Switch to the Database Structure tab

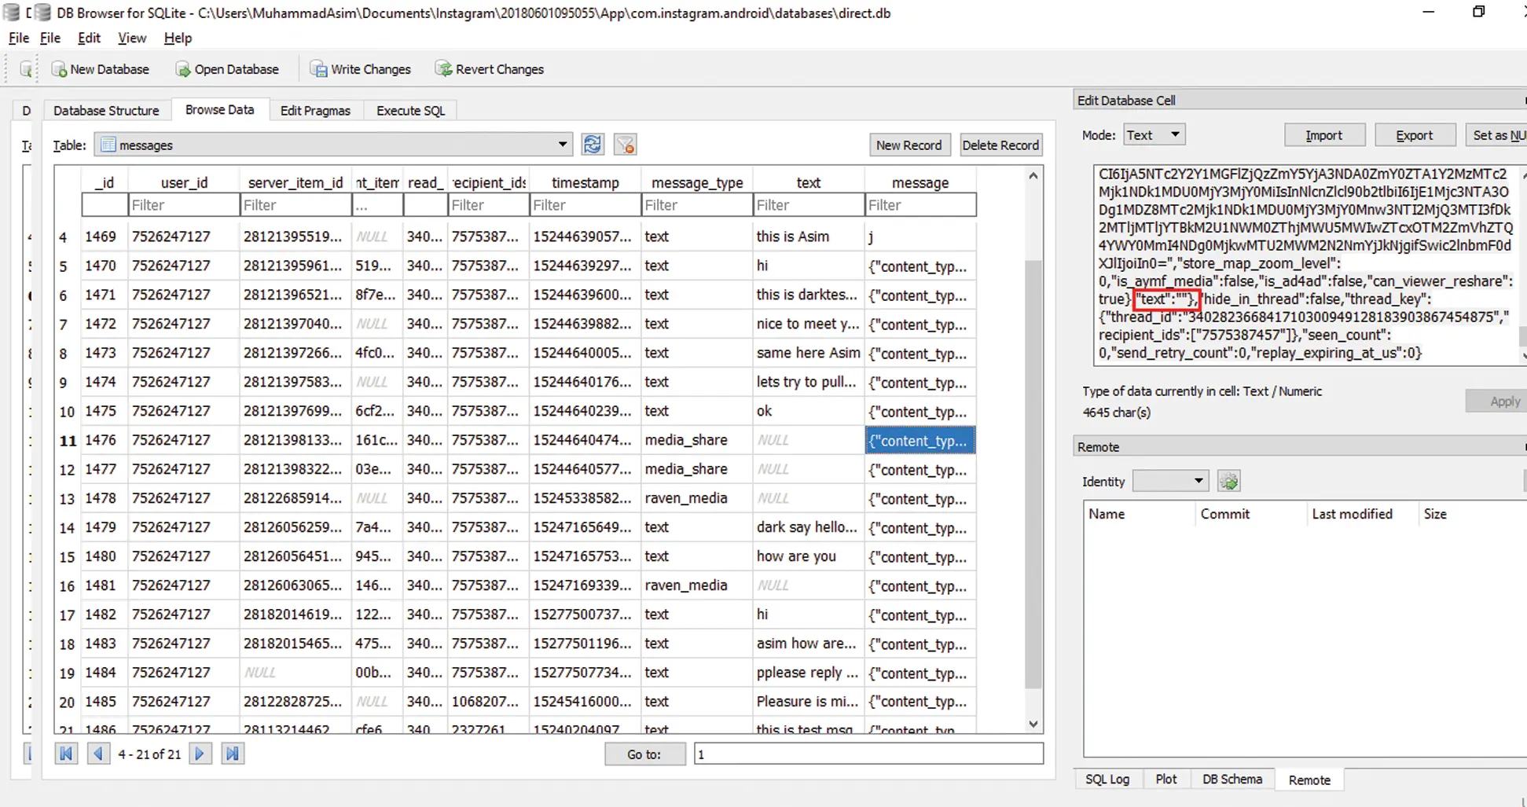(106, 110)
